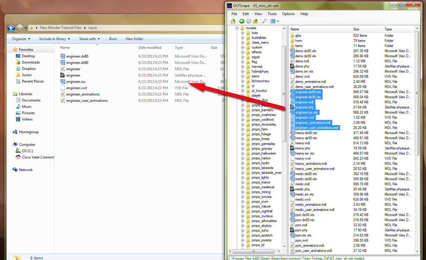Viewport: 426px width, 260px height.
Task: Click the Desktop icon in Favorites
Action: (18, 56)
